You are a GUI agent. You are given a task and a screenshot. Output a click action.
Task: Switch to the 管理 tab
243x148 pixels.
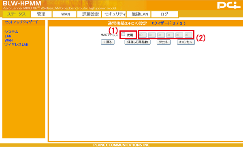41,14
